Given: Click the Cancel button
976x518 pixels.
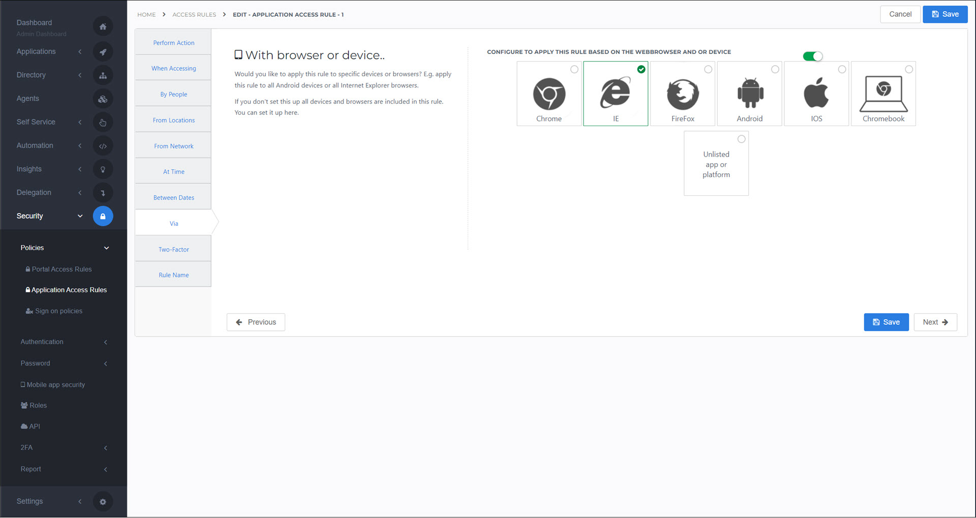Looking at the screenshot, I should (900, 14).
